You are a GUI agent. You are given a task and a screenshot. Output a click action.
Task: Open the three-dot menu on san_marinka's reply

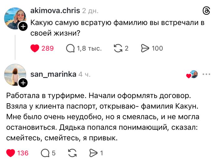(x=206, y=74)
